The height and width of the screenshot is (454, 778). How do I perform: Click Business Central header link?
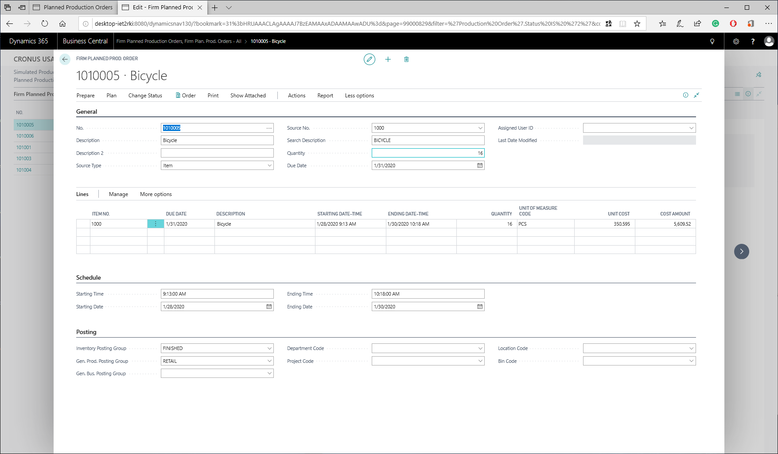pyautogui.click(x=86, y=41)
